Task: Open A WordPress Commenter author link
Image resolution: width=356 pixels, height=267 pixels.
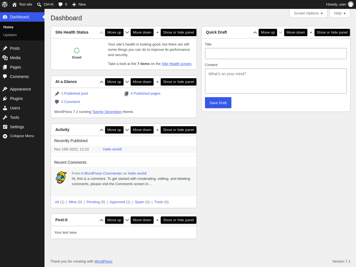Action: point(102,173)
